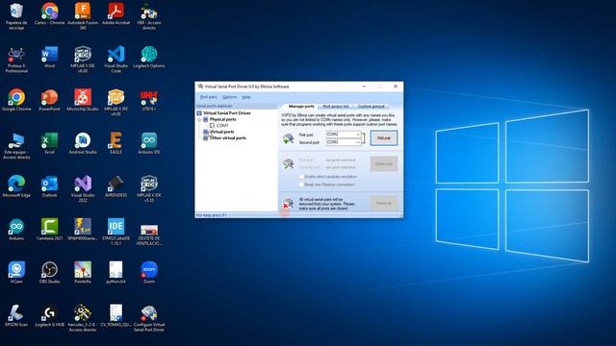Select the COM1 physical port item
The image size is (616, 346).
pos(222,126)
